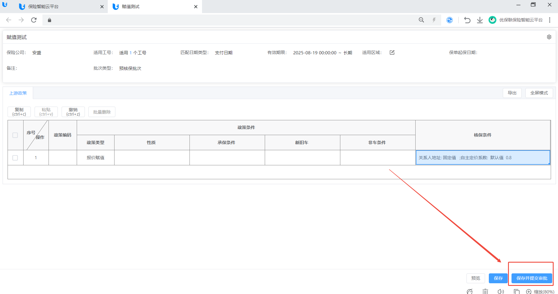Viewport: 558px width, 294px height.
Task: Tick the select-all checkbox in the table header
Action: pyautogui.click(x=15, y=135)
